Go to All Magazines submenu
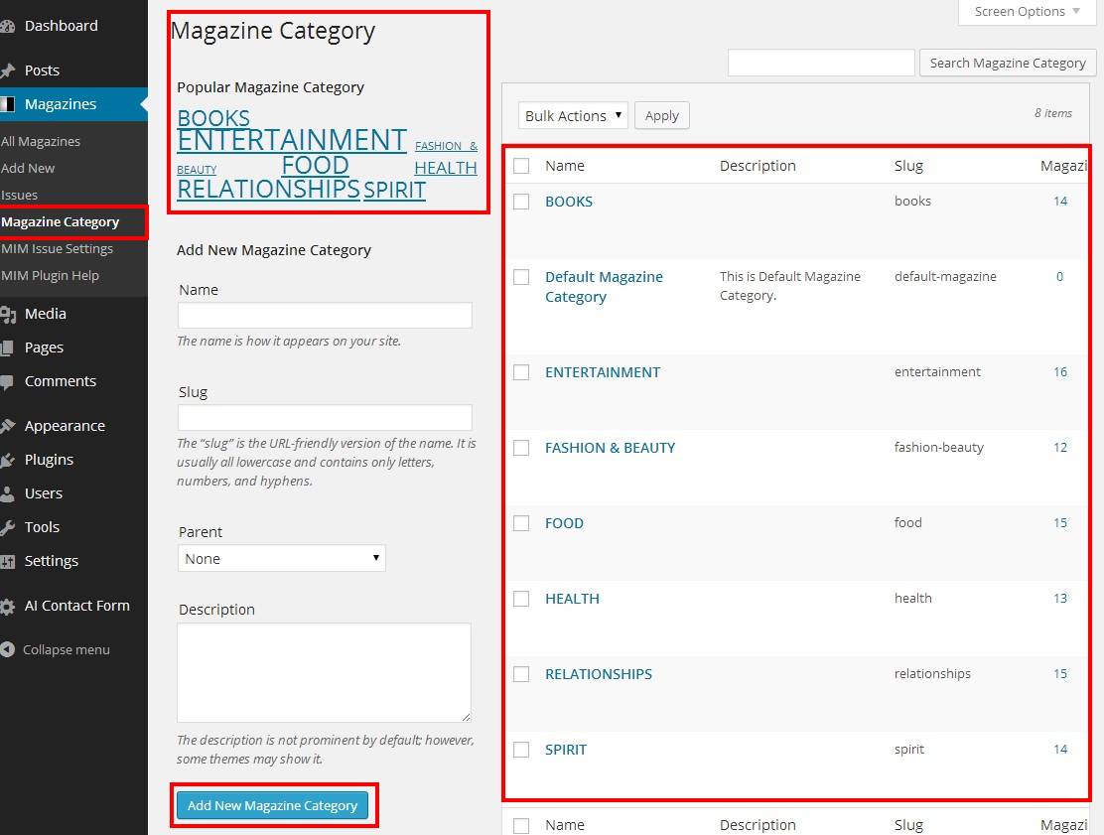This screenshot has height=835, width=1104. [x=41, y=142]
